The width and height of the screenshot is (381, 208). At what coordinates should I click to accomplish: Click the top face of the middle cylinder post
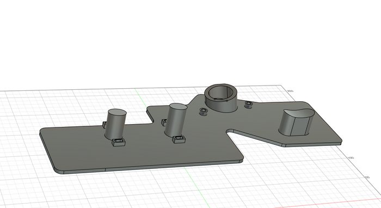click(178, 107)
